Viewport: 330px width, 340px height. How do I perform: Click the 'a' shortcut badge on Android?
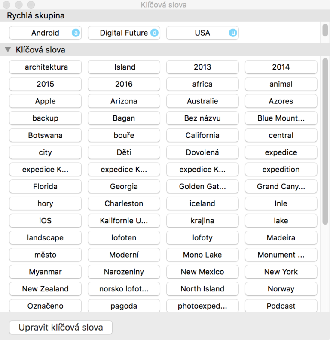point(76,33)
